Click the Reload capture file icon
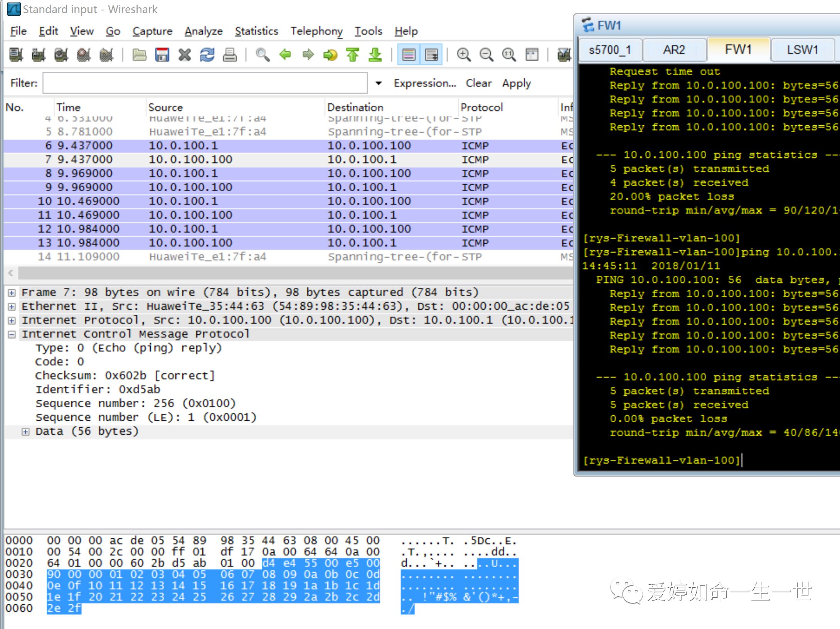840x629 pixels. point(207,55)
